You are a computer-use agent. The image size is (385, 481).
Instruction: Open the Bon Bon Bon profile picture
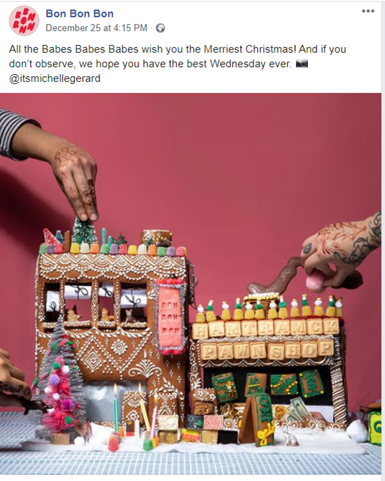coord(24,21)
